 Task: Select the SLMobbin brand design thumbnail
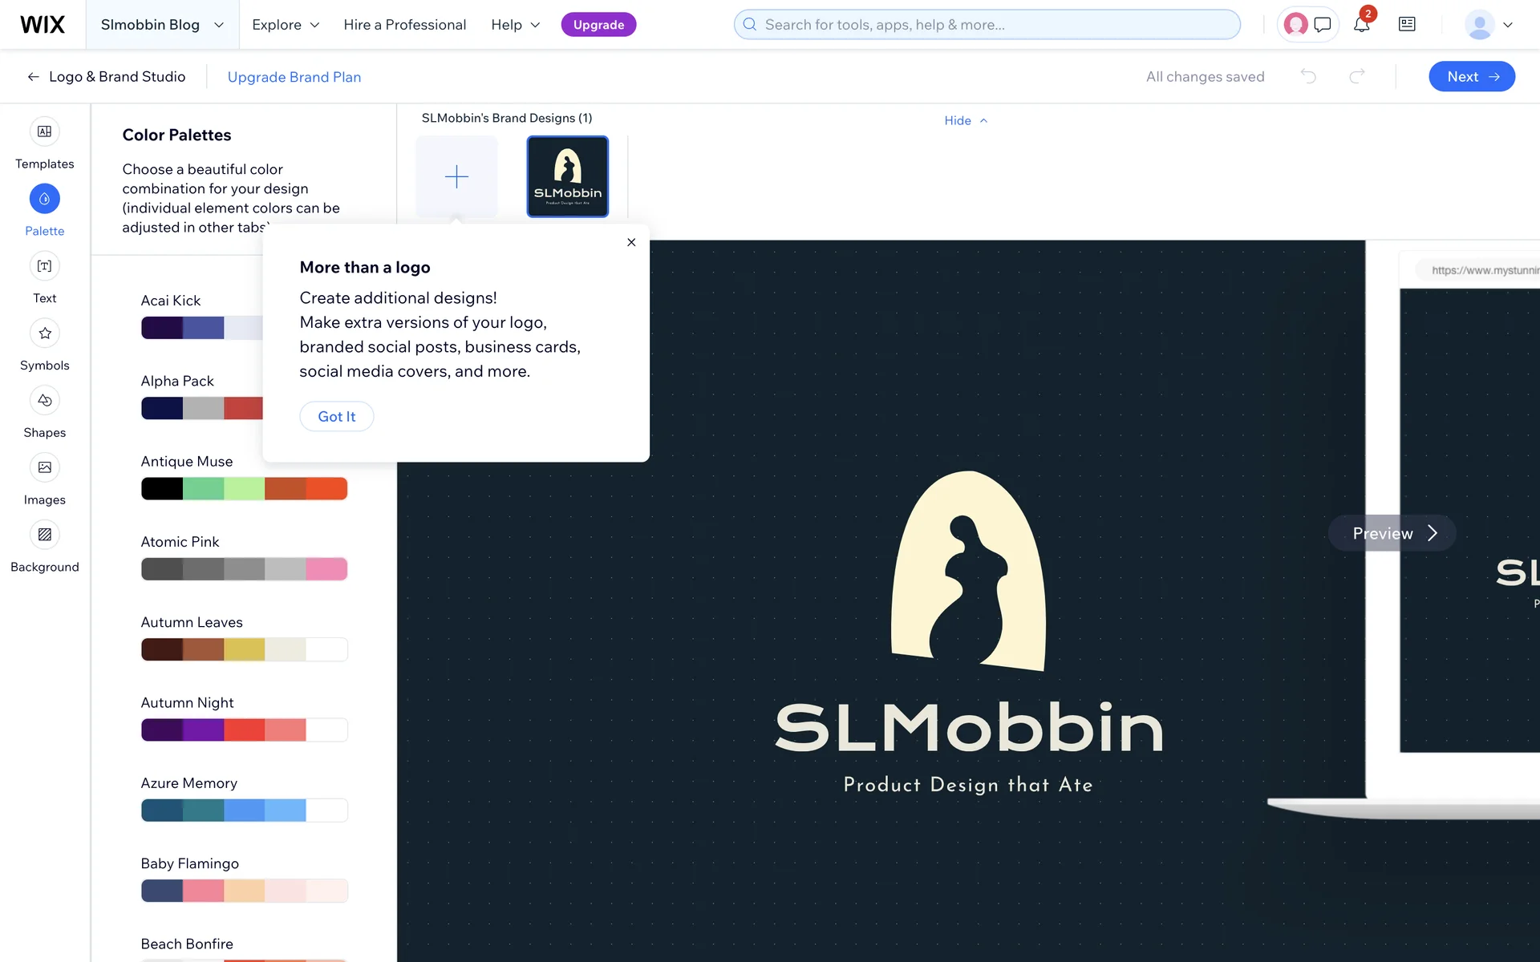tap(567, 176)
